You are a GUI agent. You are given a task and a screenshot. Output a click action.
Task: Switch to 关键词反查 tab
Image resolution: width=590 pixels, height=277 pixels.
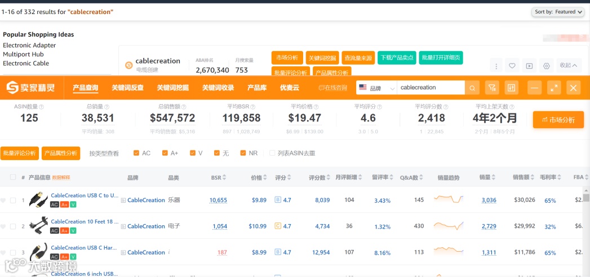point(127,88)
